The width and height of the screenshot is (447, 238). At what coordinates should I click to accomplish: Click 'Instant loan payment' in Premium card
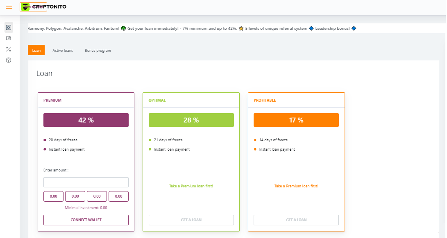[x=67, y=149]
